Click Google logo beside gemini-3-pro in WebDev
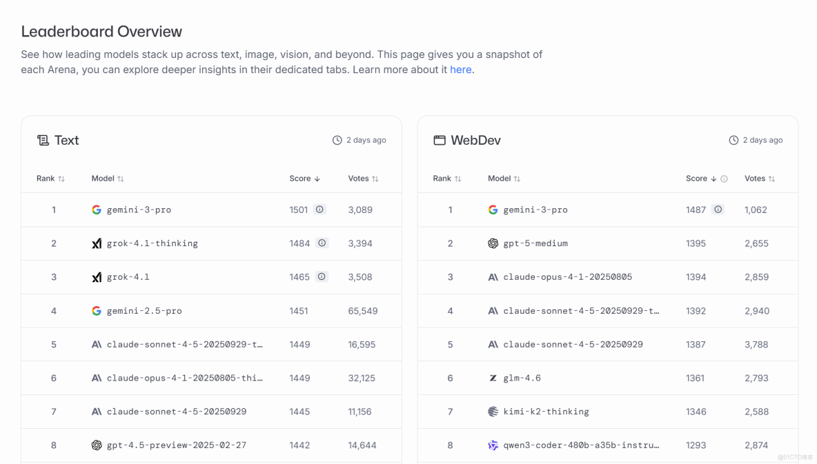The image size is (817, 464). [493, 210]
